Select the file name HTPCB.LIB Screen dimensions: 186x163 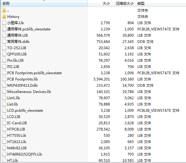(x=16, y=129)
